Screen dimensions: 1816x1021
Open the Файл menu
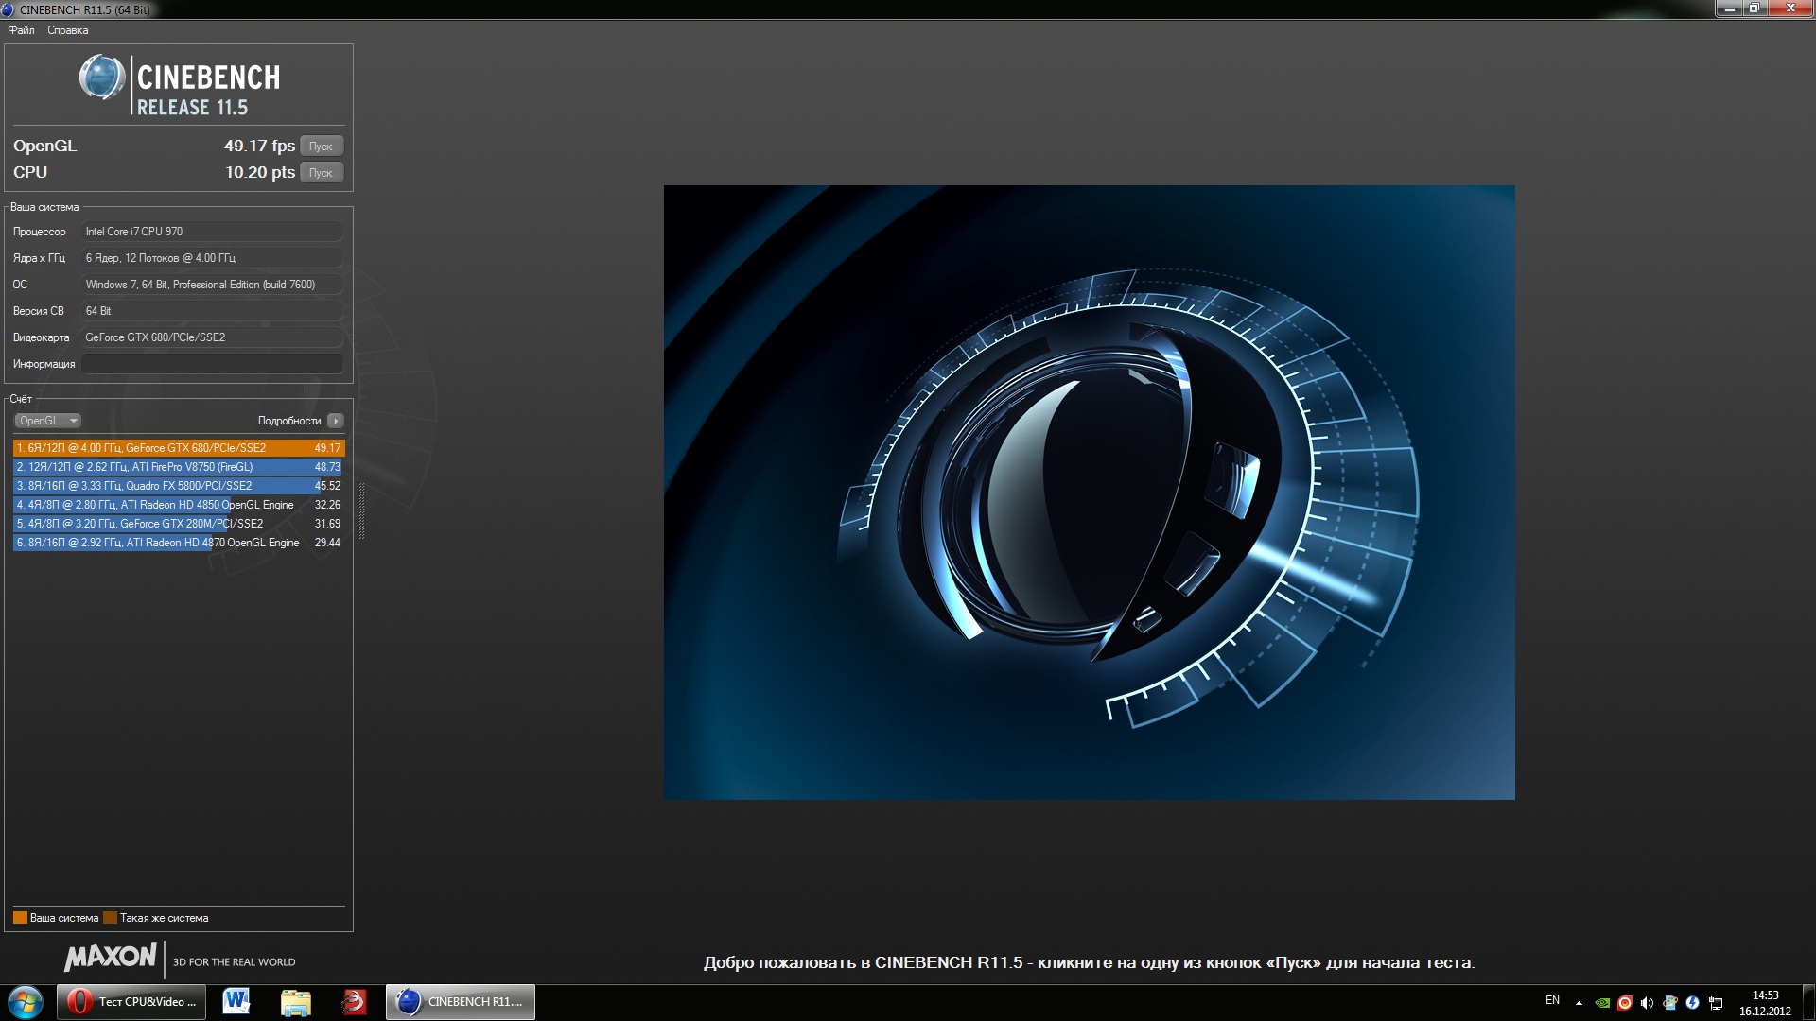coord(21,30)
